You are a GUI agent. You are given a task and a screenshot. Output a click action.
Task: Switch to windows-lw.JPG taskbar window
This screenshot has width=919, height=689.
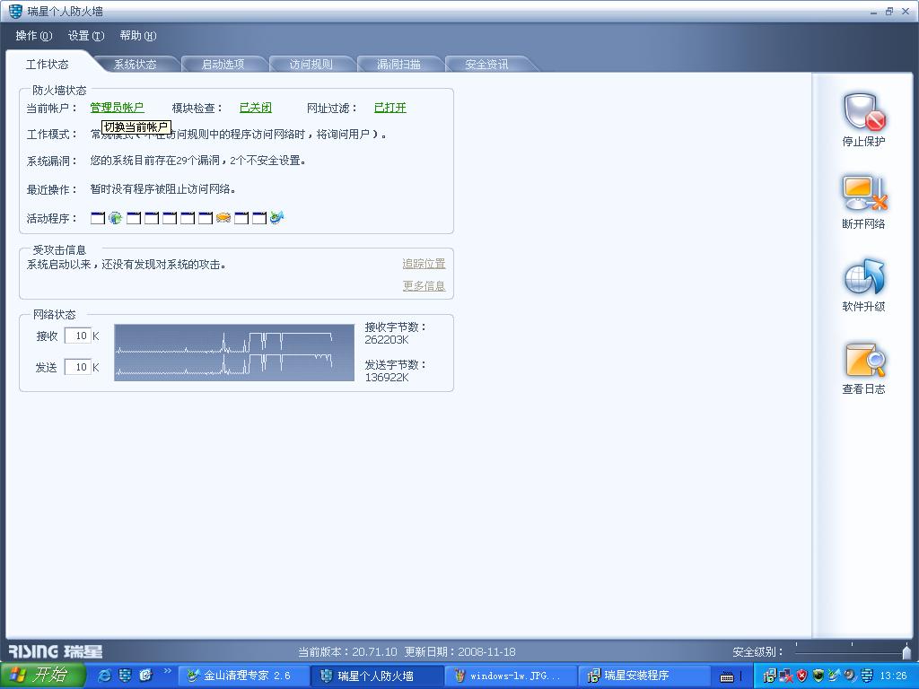510,676
